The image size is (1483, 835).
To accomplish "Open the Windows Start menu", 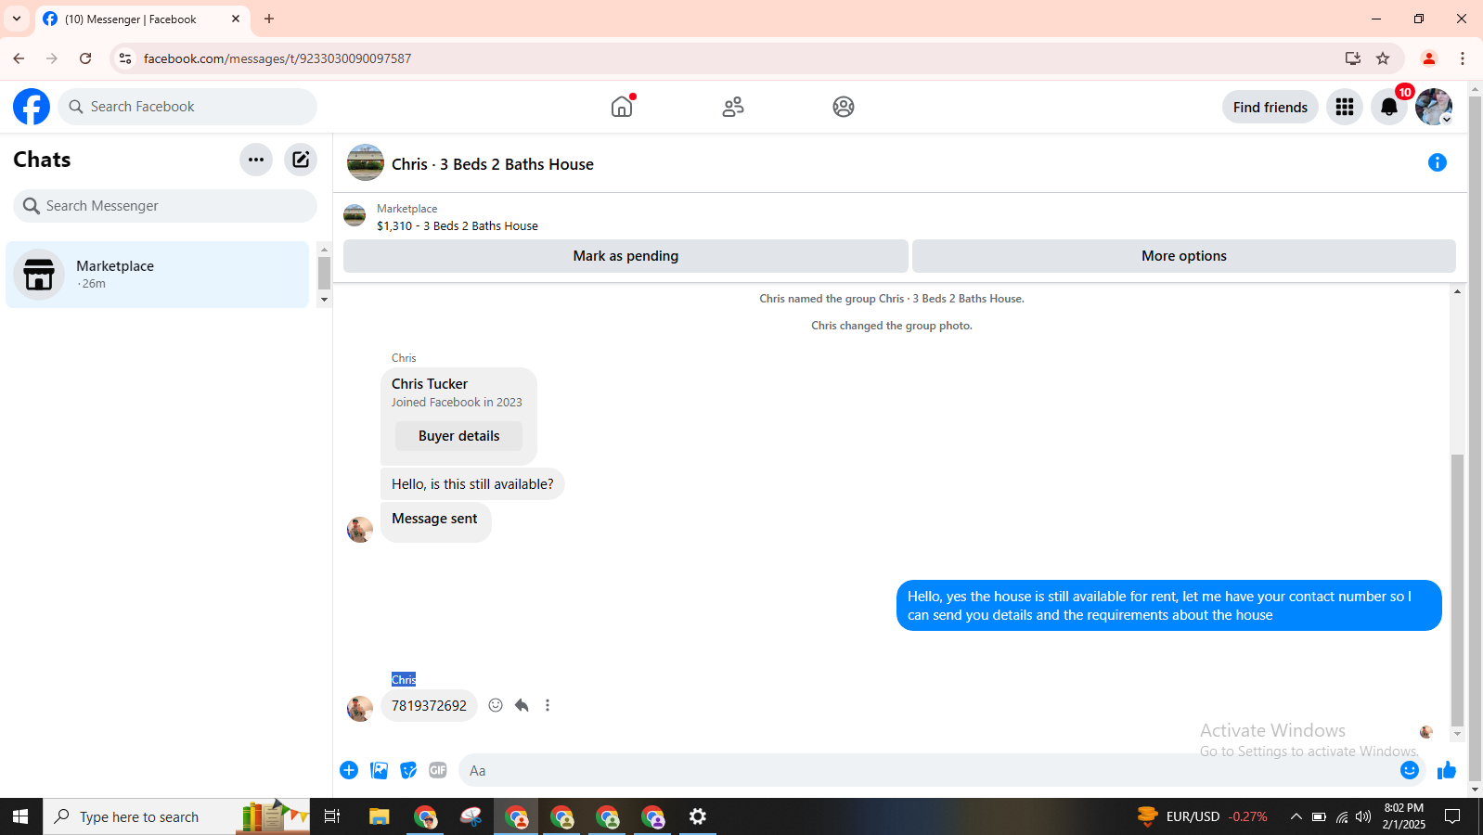I will point(20,816).
